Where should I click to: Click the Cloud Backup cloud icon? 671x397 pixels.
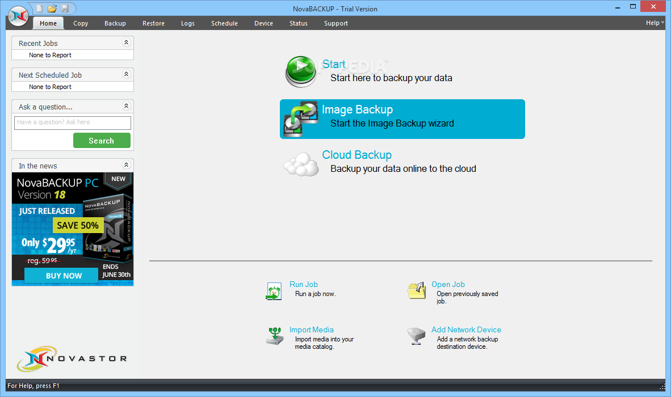point(301,164)
